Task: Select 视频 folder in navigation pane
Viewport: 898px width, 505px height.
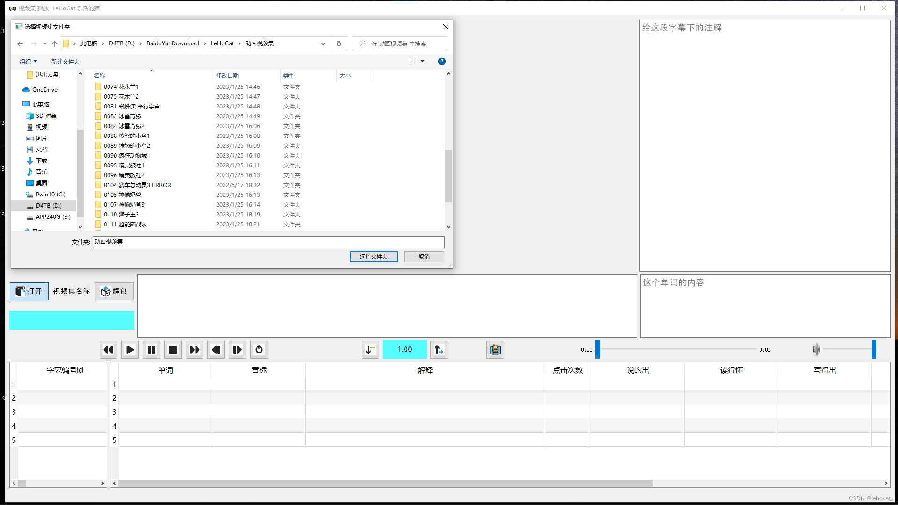Action: coord(41,127)
